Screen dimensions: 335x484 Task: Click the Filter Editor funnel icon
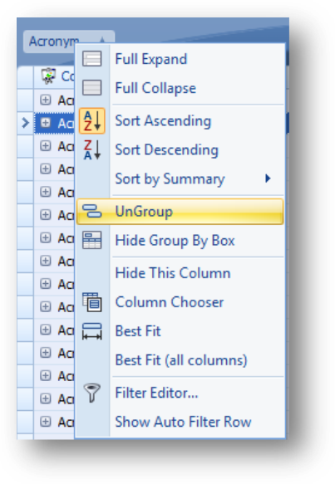pos(91,393)
